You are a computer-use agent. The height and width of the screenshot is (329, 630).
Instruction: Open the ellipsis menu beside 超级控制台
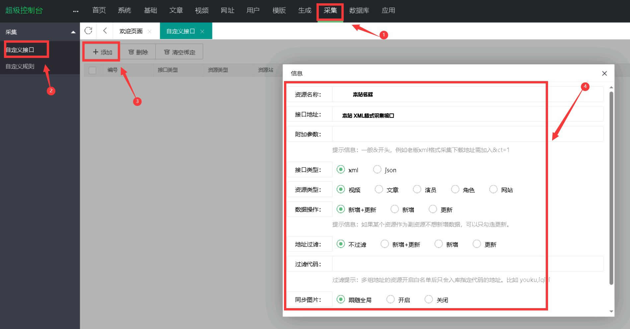coord(76,11)
